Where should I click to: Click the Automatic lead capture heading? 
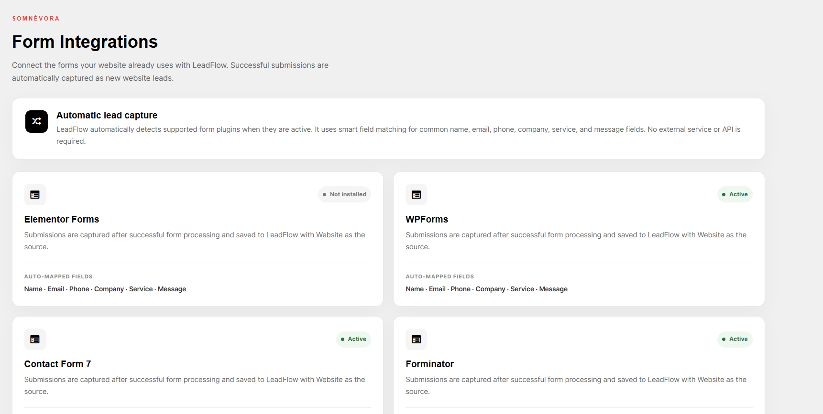click(107, 115)
